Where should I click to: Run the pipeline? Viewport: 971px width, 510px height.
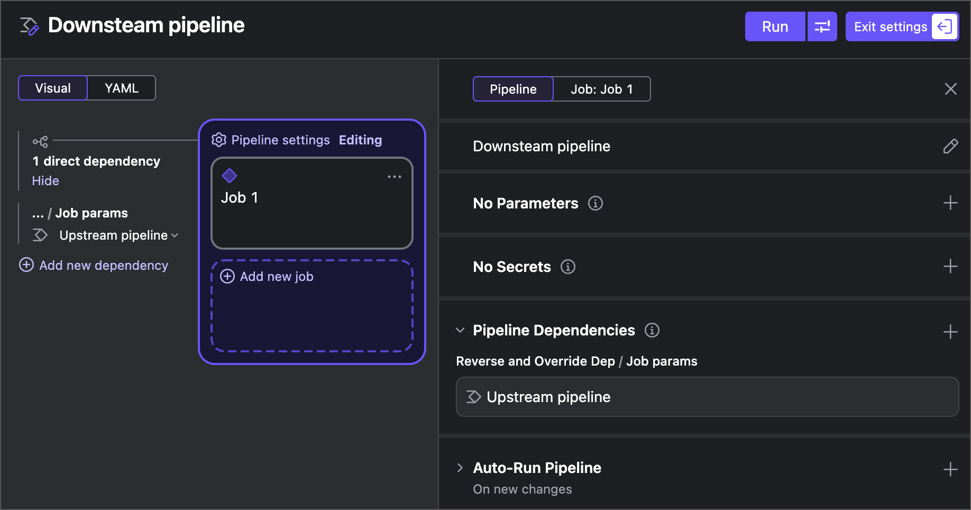click(775, 26)
